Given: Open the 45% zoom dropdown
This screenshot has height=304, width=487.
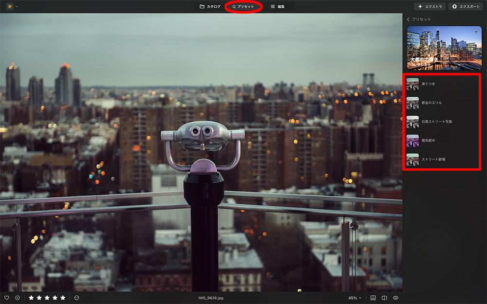Looking at the screenshot, I should pyautogui.click(x=355, y=298).
